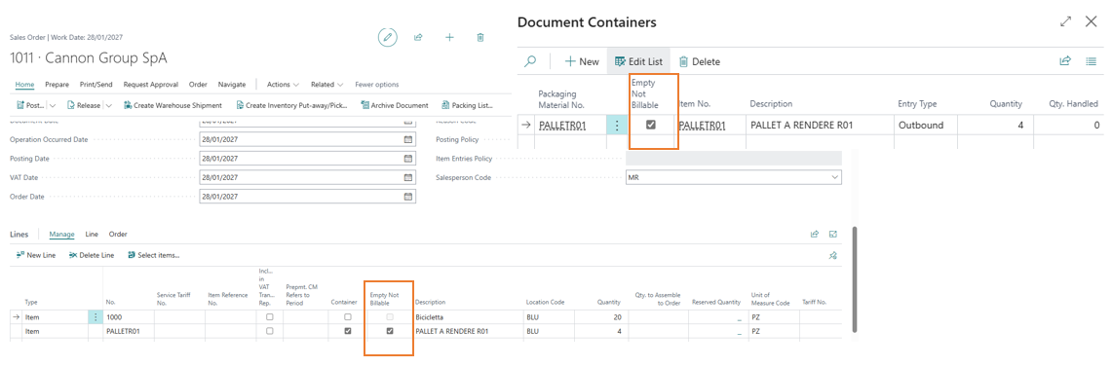Click the edit pencil icon on sales order
This screenshot has width=1112, height=367.
pos(387,38)
